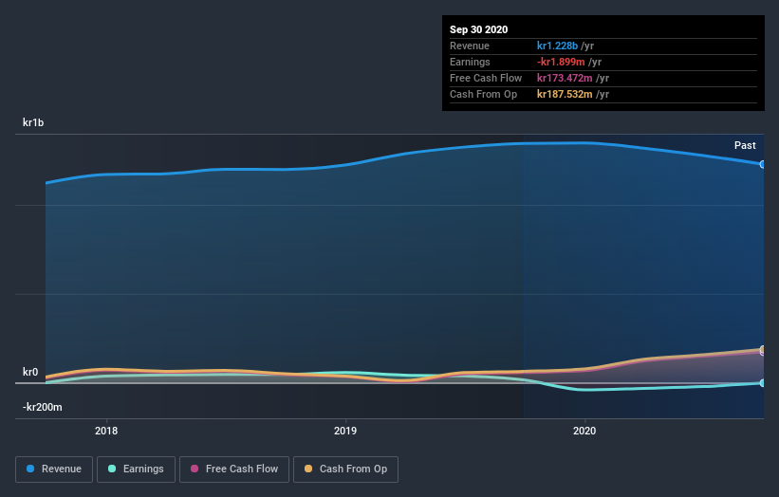Click the kr0 y-axis label

pos(30,372)
